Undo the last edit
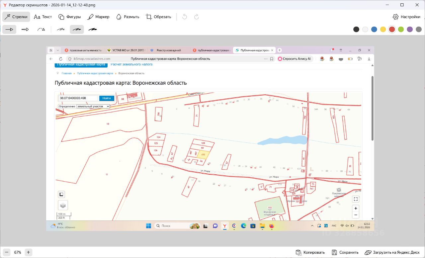 pyautogui.click(x=185, y=17)
